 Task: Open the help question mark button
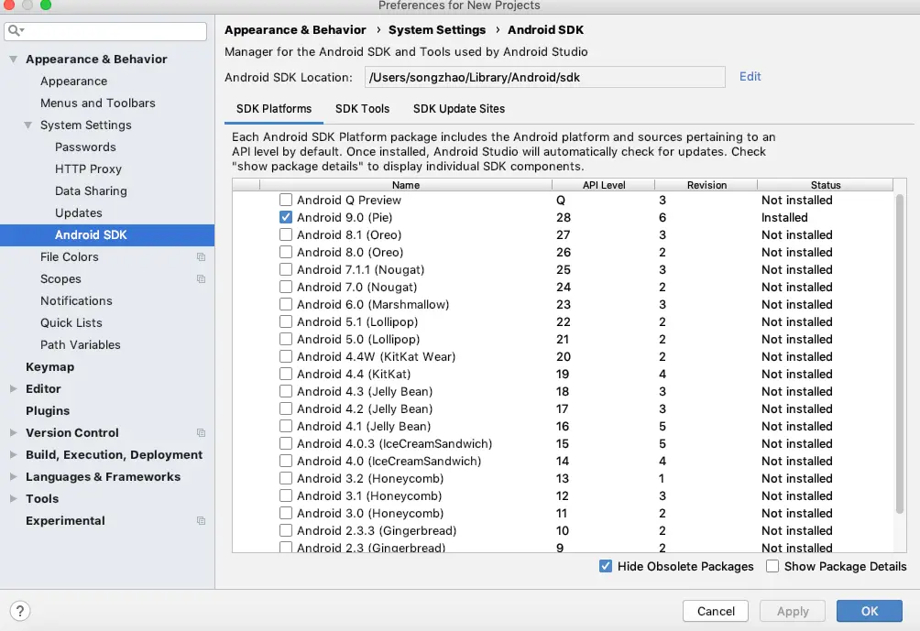point(20,611)
